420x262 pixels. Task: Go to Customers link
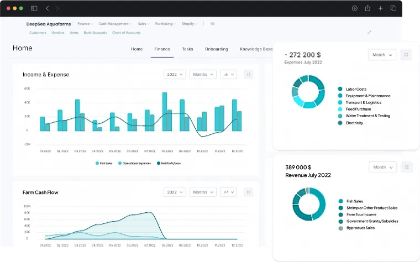(x=38, y=33)
